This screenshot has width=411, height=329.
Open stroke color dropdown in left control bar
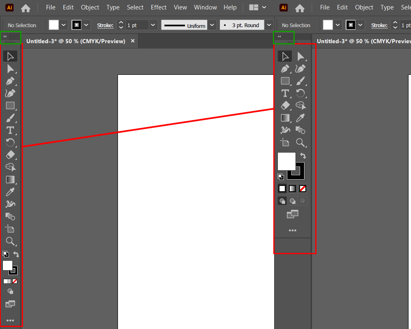point(86,25)
